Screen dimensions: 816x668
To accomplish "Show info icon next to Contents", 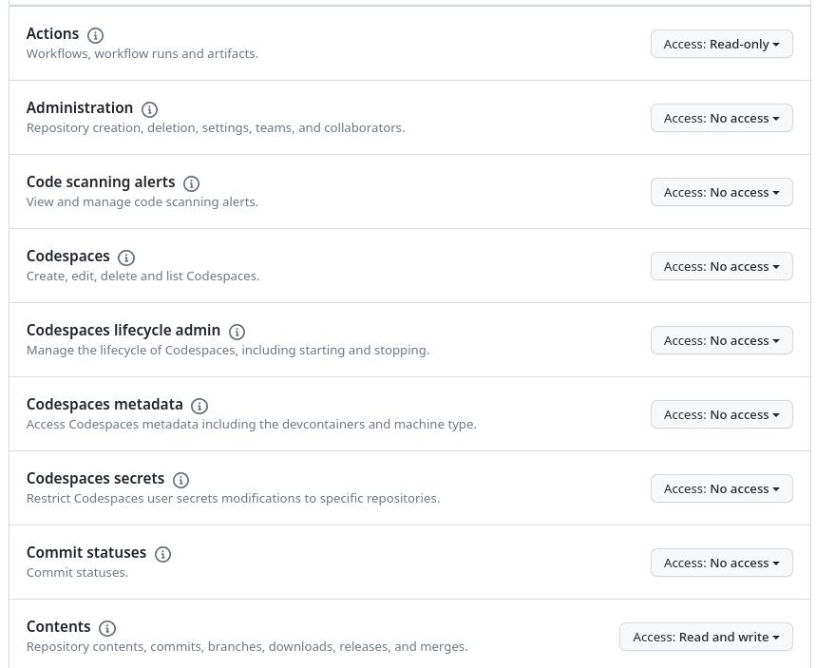I will coord(107,628).
